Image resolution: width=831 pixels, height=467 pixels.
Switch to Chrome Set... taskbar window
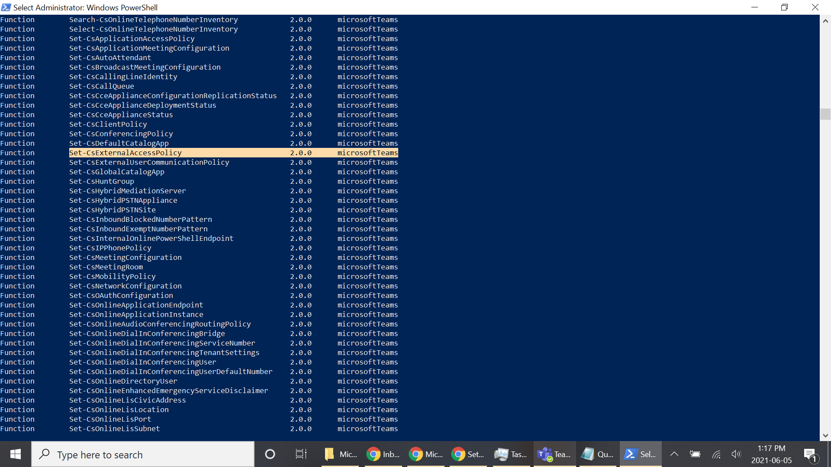pyautogui.click(x=468, y=454)
